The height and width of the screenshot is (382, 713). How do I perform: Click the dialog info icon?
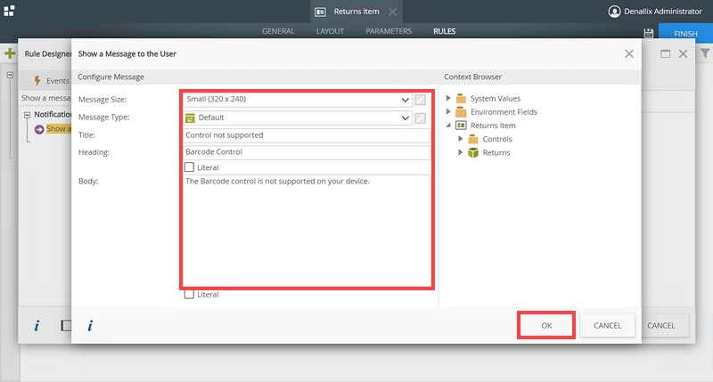(x=90, y=325)
